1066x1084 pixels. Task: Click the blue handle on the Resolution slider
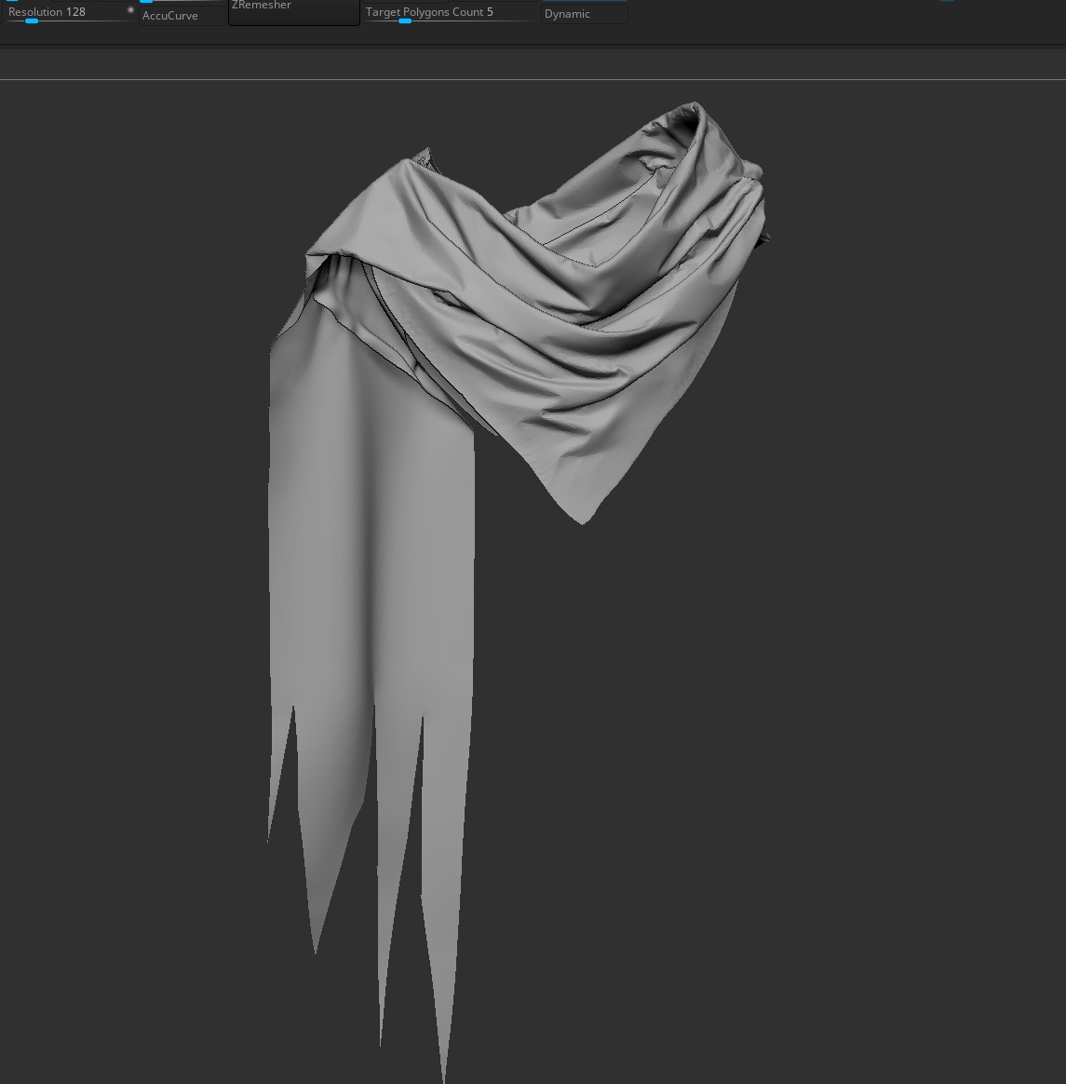31,20
